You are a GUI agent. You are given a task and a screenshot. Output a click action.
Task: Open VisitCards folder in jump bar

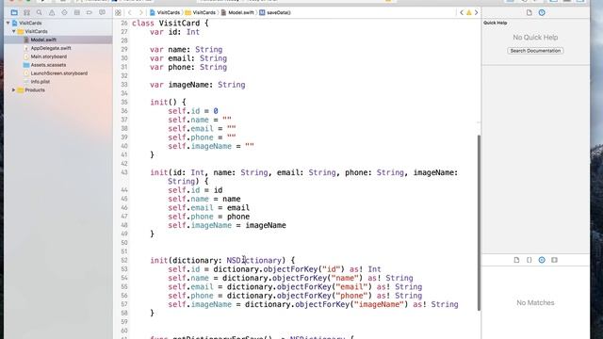(201, 12)
